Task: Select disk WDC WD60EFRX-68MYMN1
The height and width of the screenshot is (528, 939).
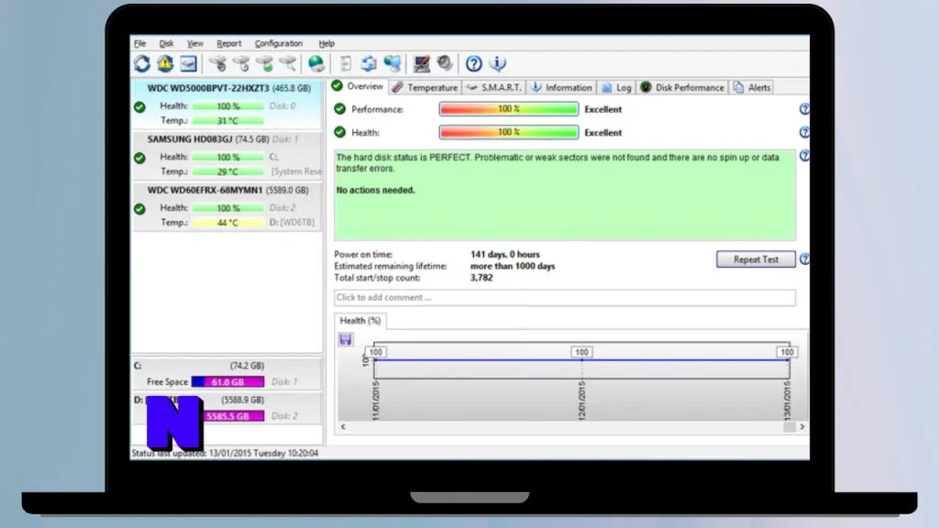Action: click(227, 206)
